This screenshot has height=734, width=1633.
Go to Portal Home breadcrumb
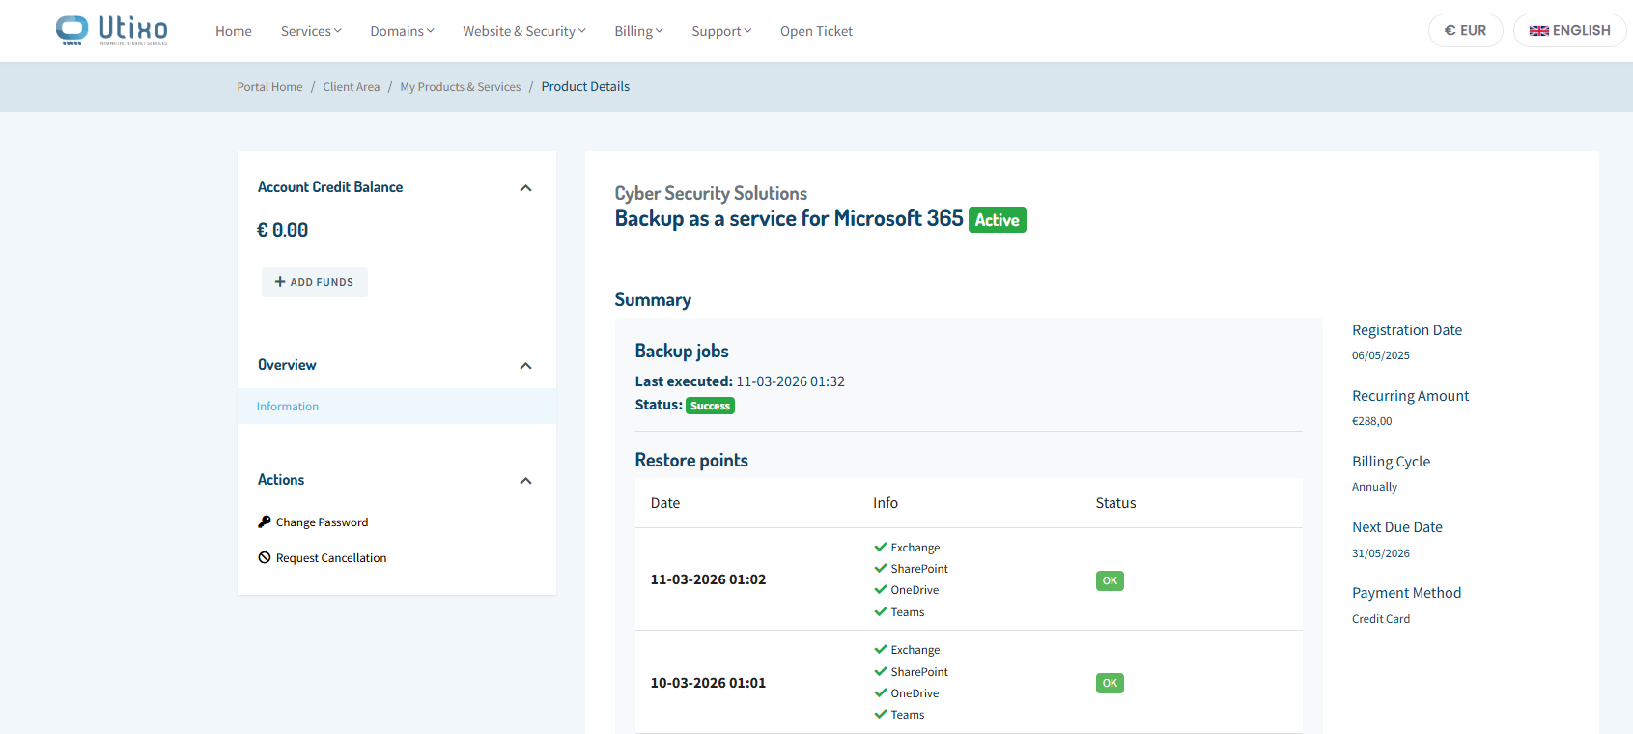(x=270, y=87)
